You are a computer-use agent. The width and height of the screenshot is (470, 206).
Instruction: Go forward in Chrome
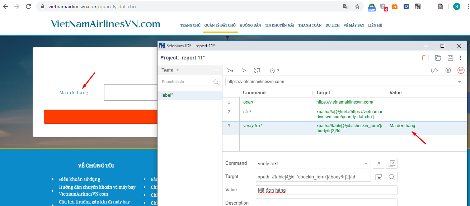(17, 6)
